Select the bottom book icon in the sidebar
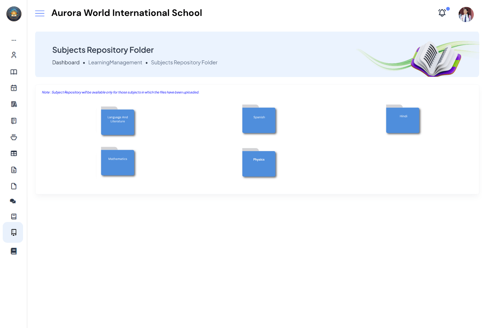The width and height of the screenshot is (488, 328). [14, 251]
